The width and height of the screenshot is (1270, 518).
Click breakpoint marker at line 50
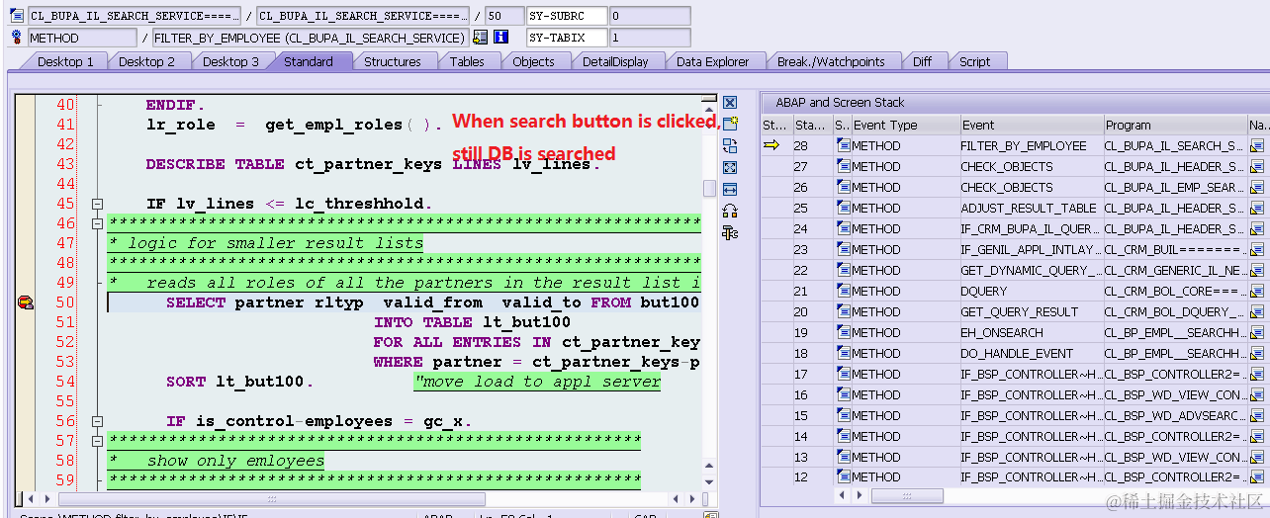tap(26, 302)
